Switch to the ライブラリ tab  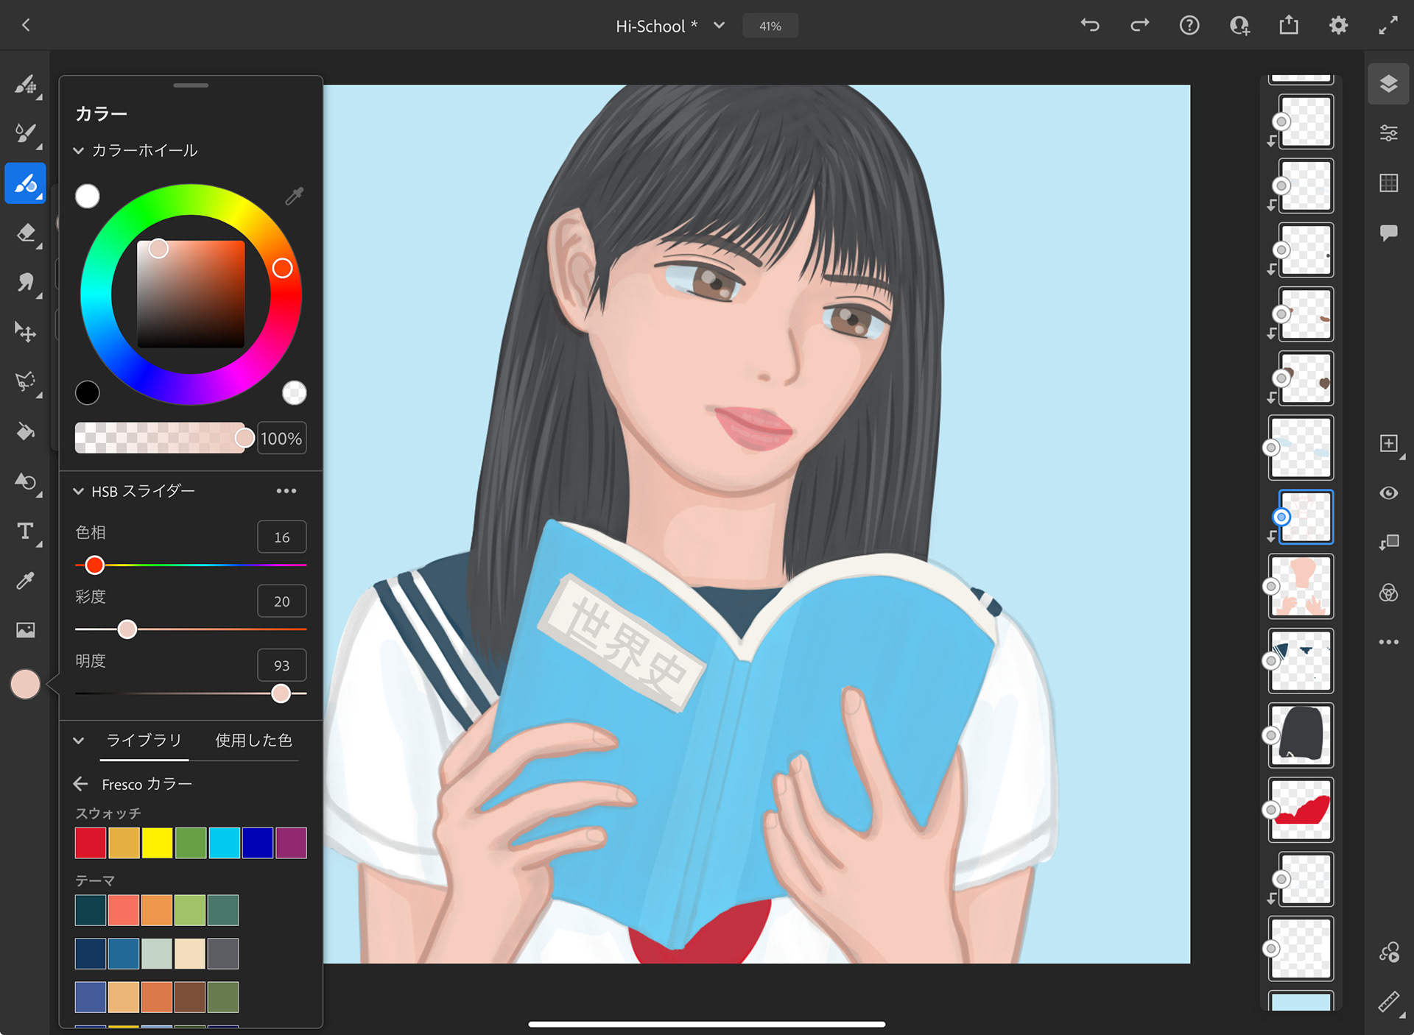pos(144,741)
